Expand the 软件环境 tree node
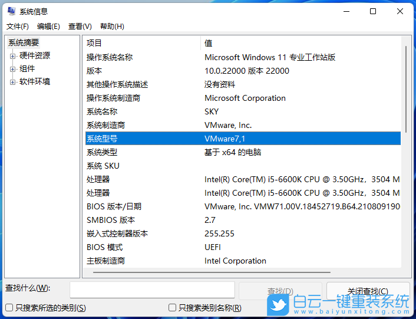416x319 pixels. [x=12, y=82]
